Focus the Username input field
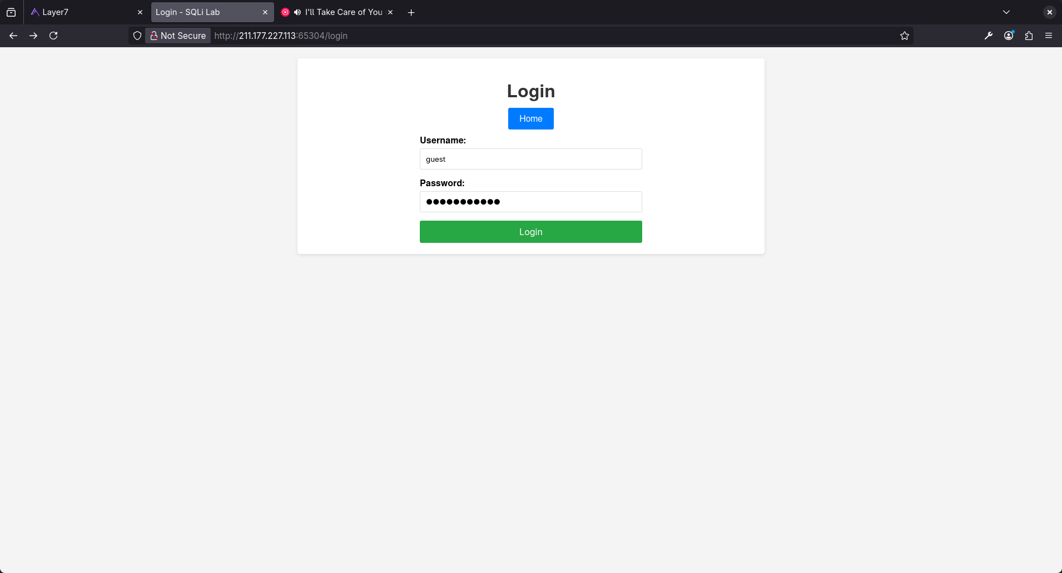The width and height of the screenshot is (1062, 573). click(531, 159)
